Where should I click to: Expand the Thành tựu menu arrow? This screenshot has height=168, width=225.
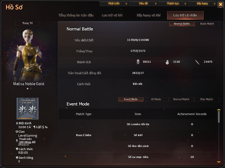click(185, 4)
